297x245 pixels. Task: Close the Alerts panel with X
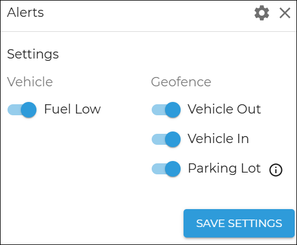click(x=285, y=13)
